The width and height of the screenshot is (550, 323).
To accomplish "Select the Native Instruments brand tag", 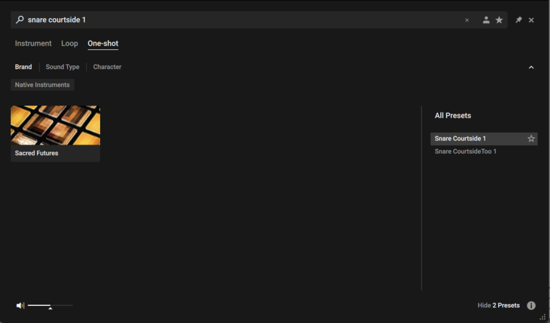I will pos(42,85).
